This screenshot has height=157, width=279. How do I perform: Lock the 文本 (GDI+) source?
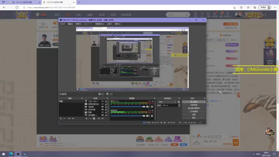point(106,101)
